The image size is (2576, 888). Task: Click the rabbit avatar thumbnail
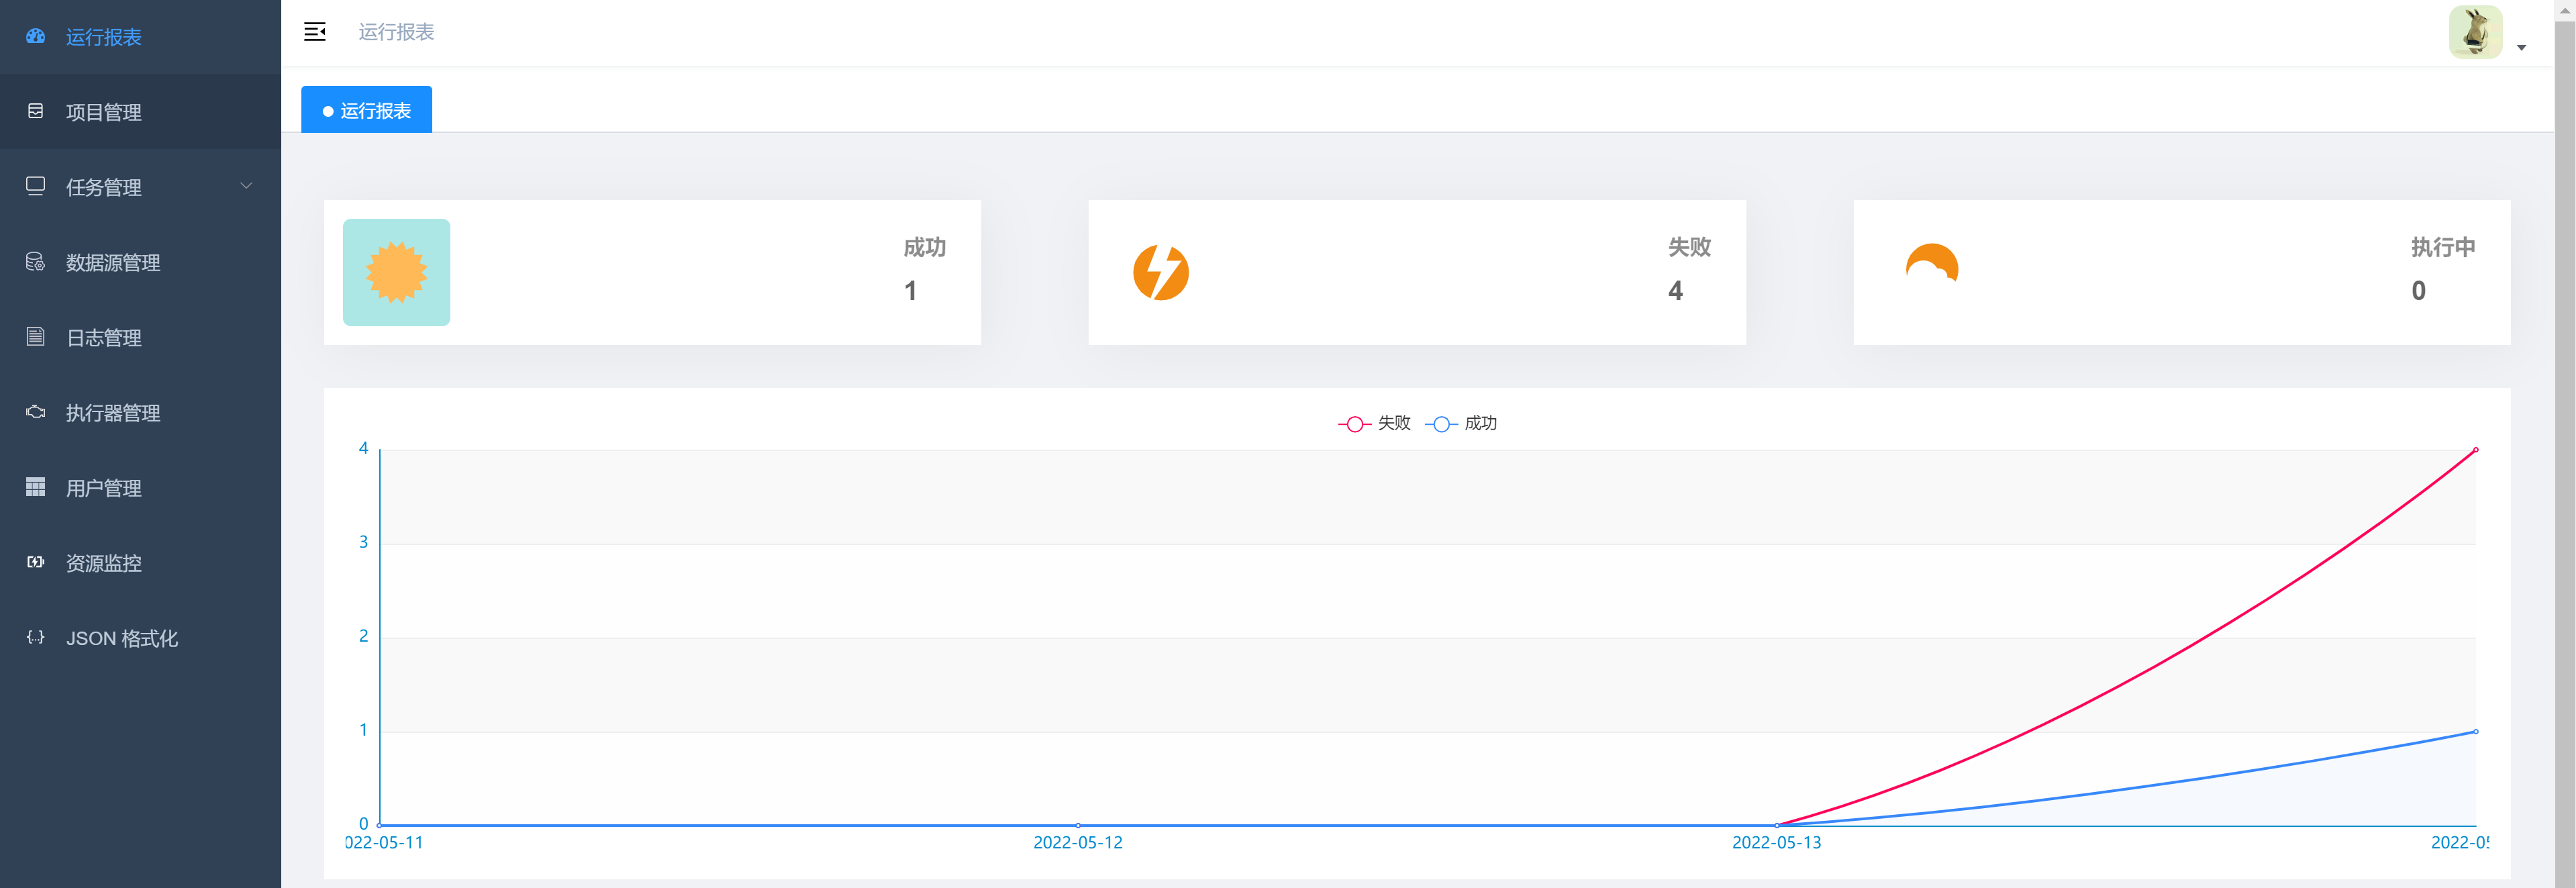[x=2475, y=32]
